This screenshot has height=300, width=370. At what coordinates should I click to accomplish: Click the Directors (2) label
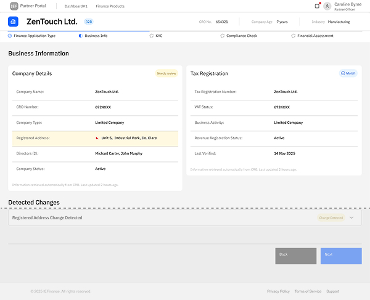point(27,153)
